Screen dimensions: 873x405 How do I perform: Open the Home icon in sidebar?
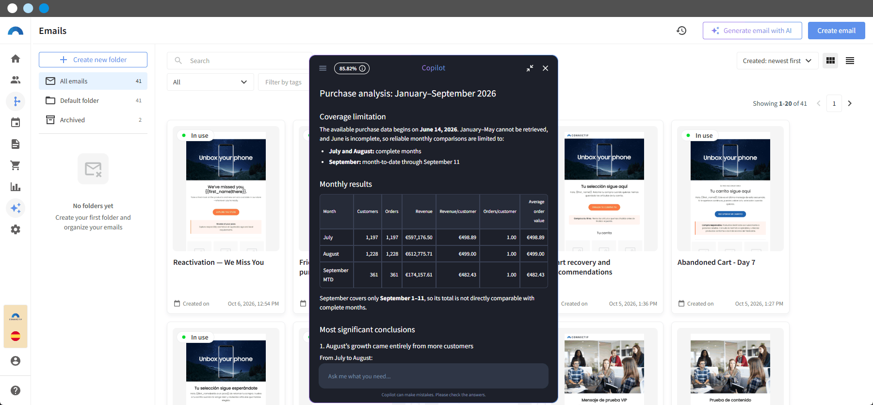pos(16,59)
